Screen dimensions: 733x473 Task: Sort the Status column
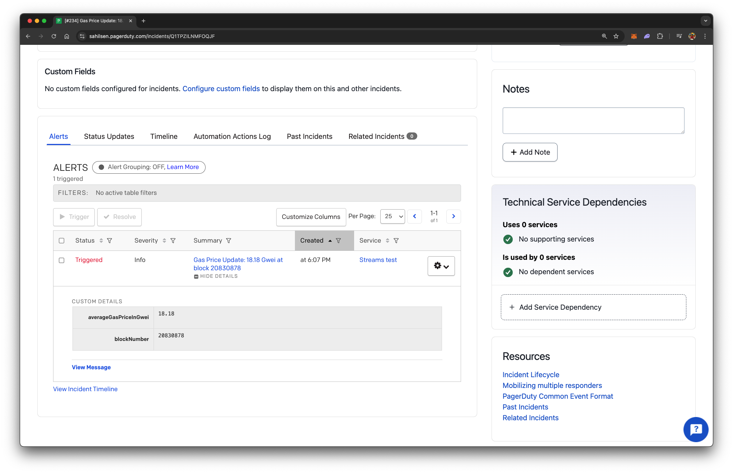coord(101,241)
